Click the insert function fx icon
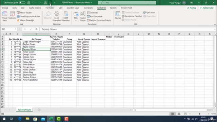This screenshot has height=122, width=217. 36,29
